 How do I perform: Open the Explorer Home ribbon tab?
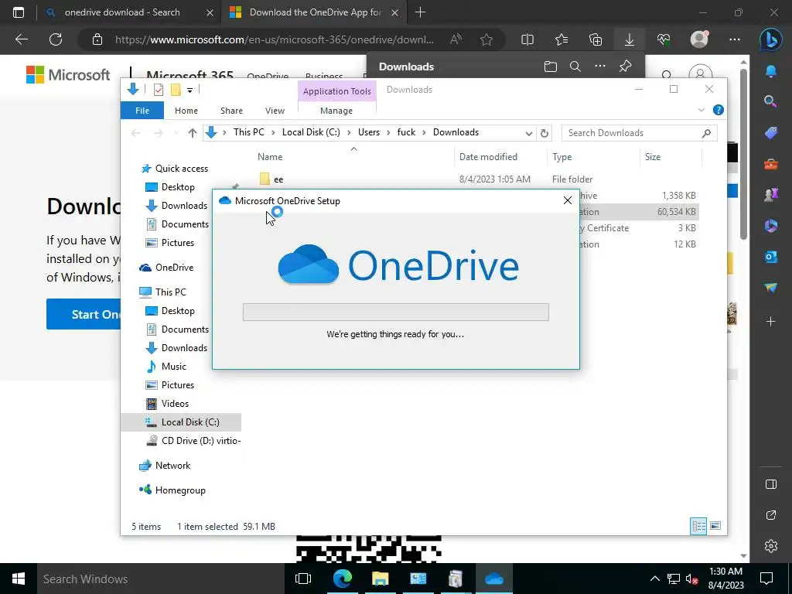[x=186, y=111]
